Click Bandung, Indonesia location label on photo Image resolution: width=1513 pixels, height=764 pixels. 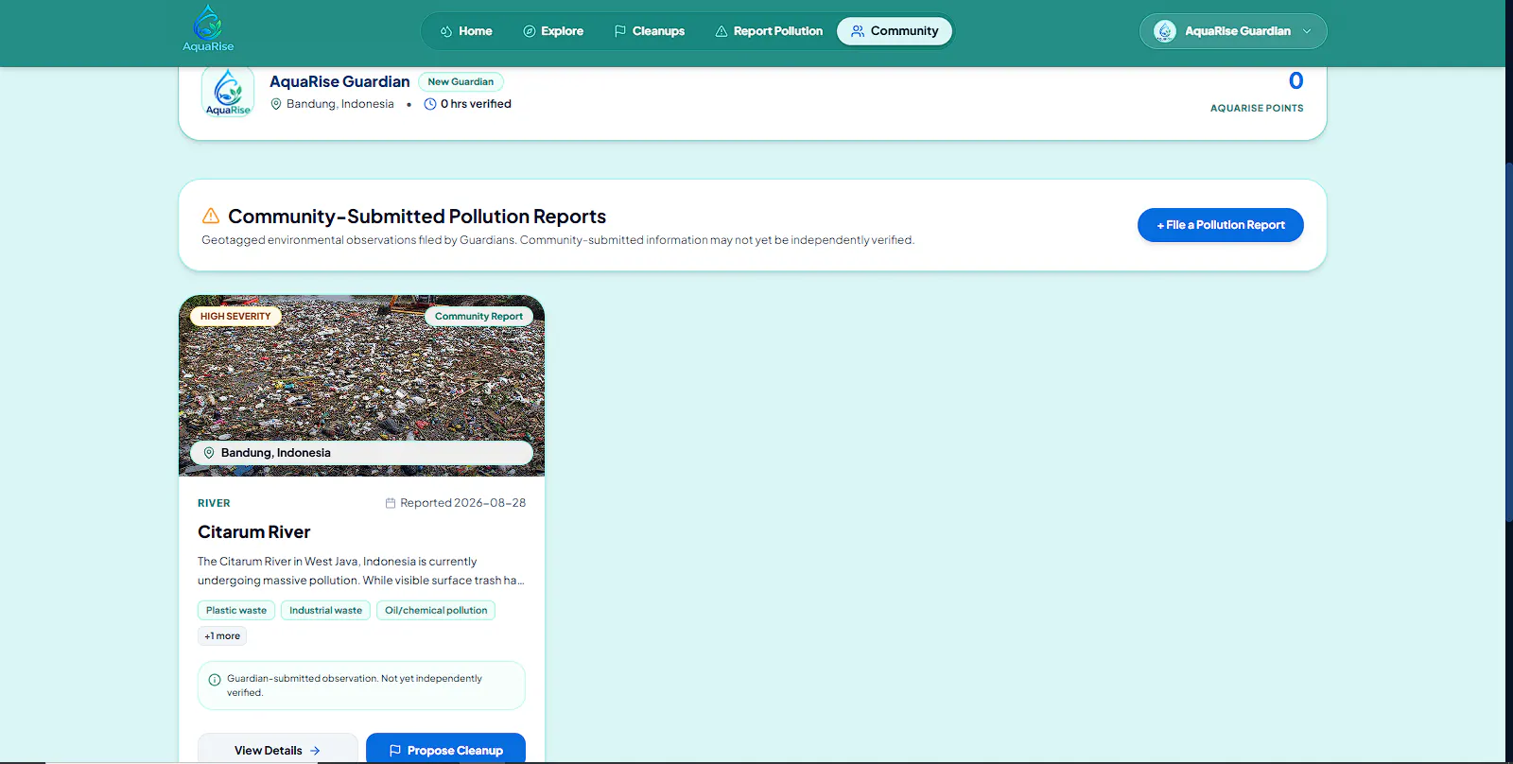point(276,453)
